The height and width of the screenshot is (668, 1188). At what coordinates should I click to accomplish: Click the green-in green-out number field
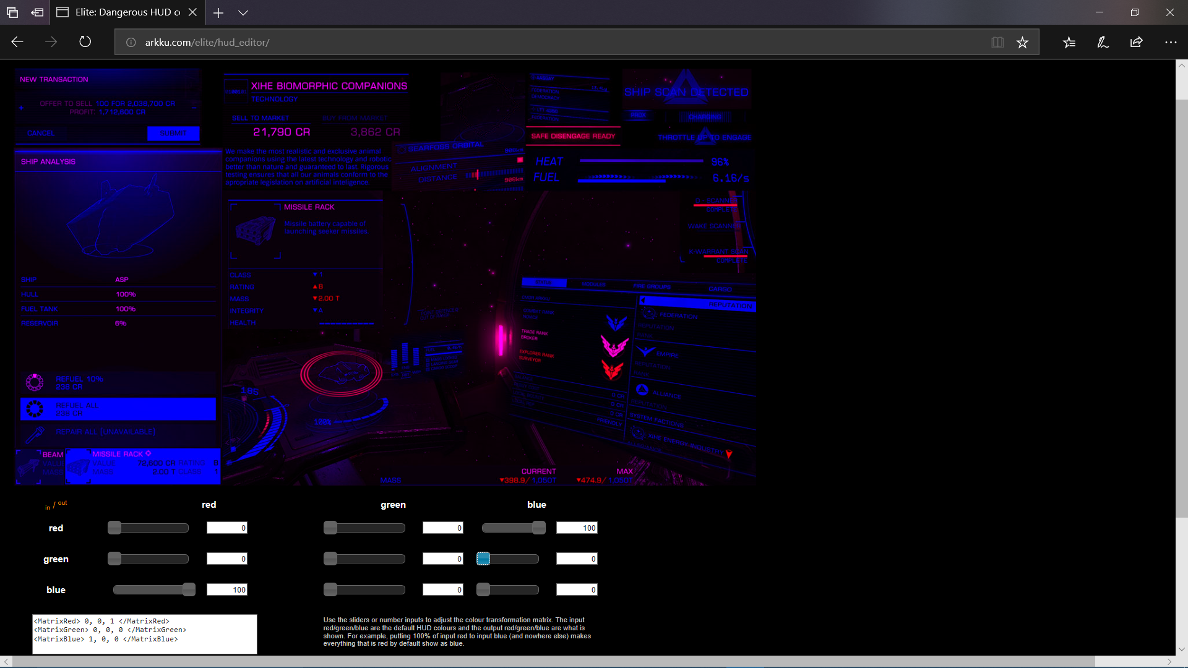[443, 559]
